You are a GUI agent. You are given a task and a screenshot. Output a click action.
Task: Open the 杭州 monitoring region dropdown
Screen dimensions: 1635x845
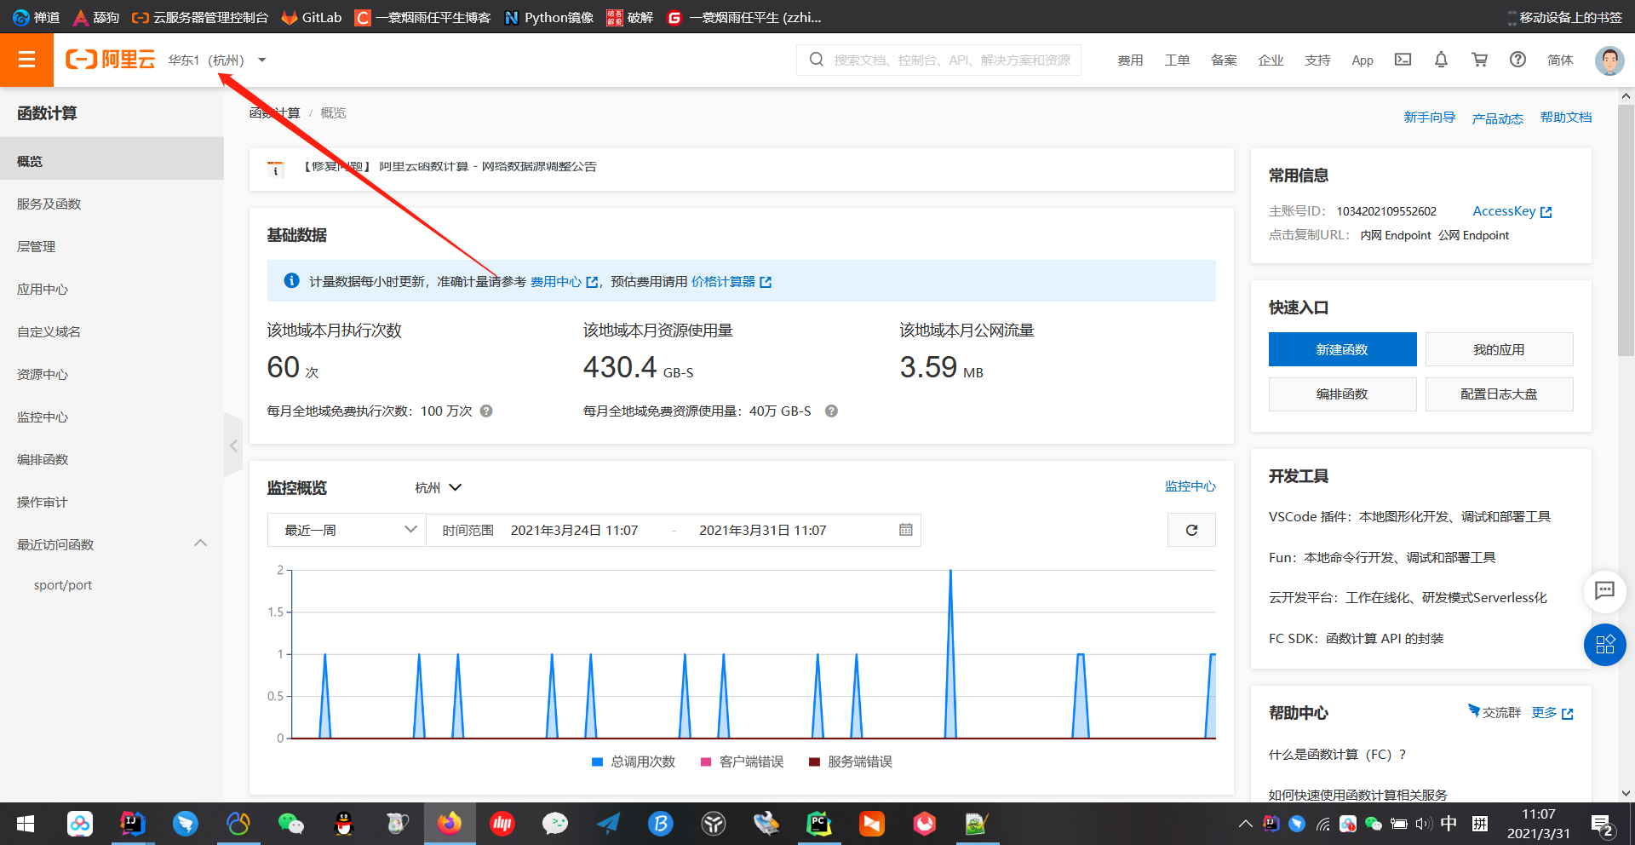click(438, 487)
